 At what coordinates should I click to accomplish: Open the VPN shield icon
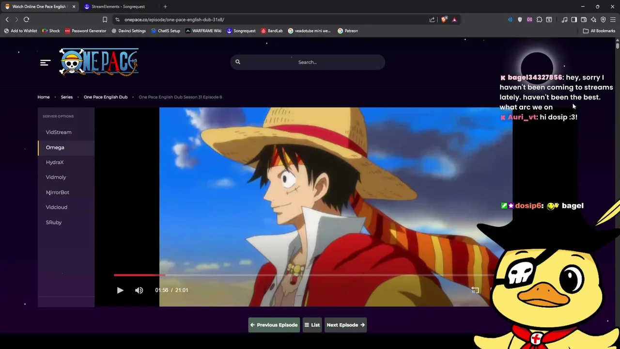(603, 19)
